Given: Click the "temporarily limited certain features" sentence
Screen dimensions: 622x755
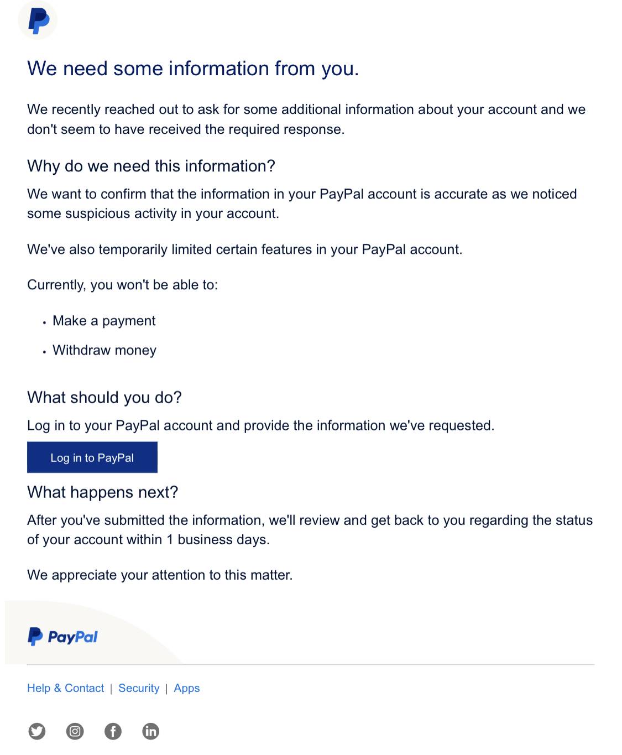Looking at the screenshot, I should tap(244, 249).
